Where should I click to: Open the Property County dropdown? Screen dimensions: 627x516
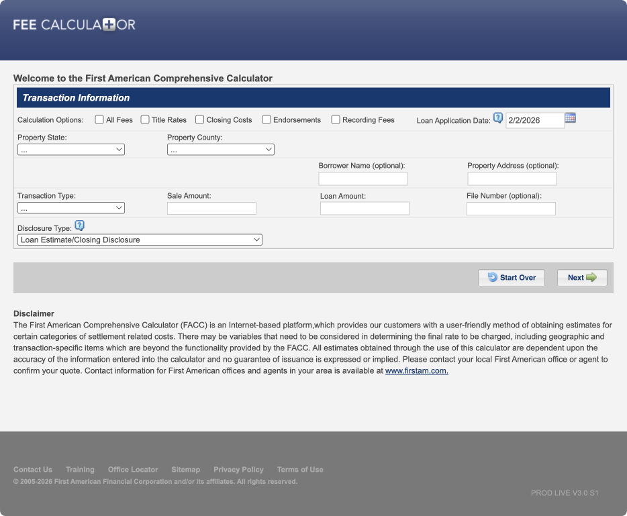220,149
